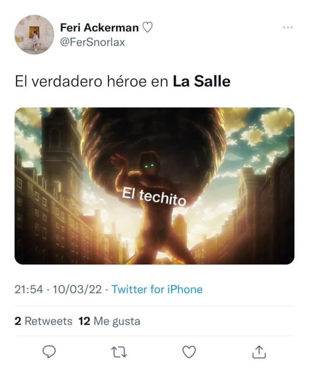Screen dimensions: 309x379
Task: Open Feri Ackerman's profile picture
Action: pyautogui.click(x=34, y=34)
